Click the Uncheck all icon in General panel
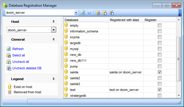This screenshot has height=107, width=184. [x=9, y=62]
